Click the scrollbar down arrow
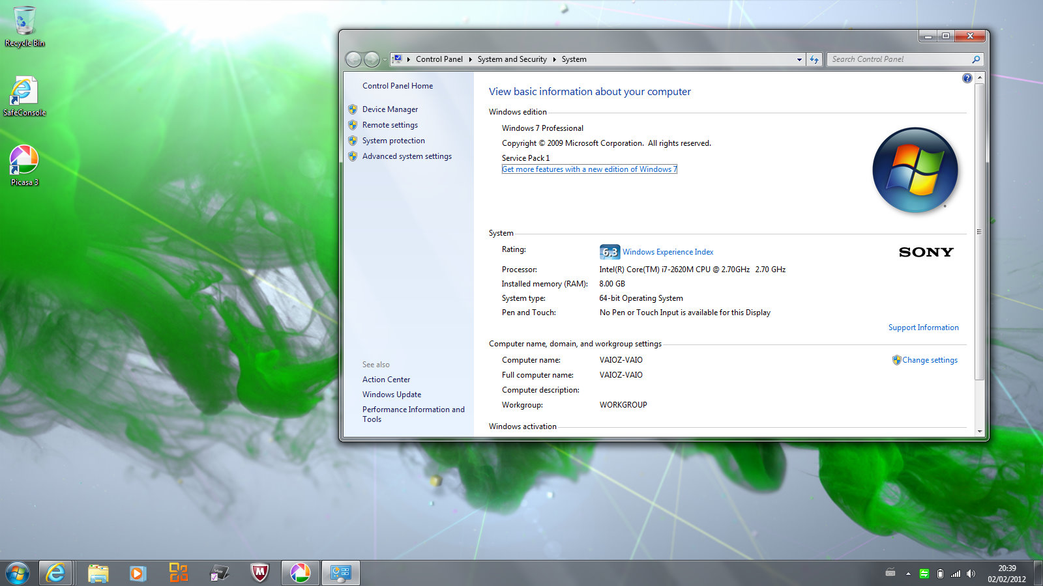 pos(979,431)
